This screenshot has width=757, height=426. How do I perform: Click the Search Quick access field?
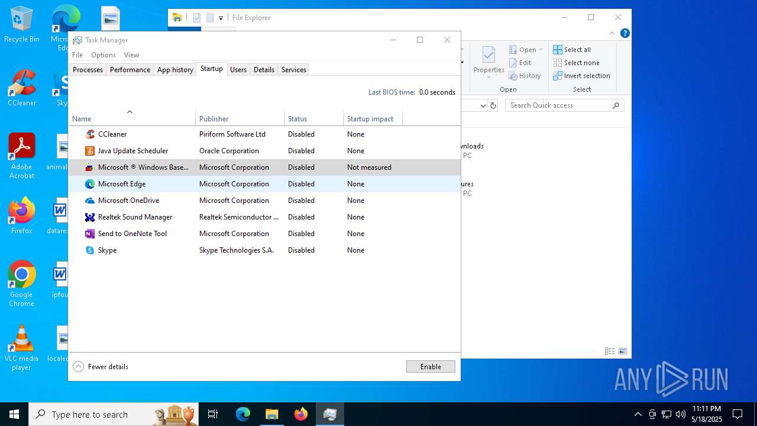coord(565,105)
